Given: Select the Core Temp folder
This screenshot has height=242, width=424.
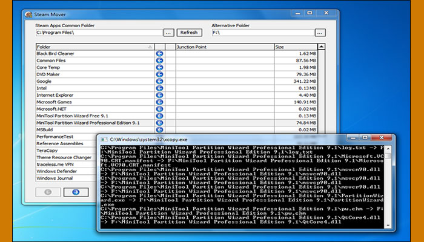Looking at the screenshot, I should pyautogui.click(x=48, y=67).
